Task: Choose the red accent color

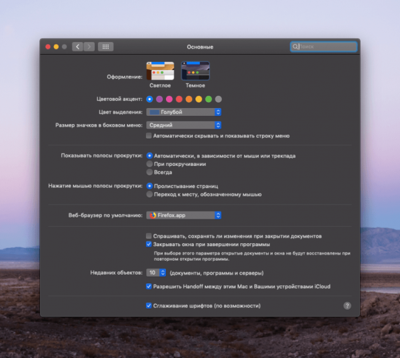Action: tap(179, 99)
